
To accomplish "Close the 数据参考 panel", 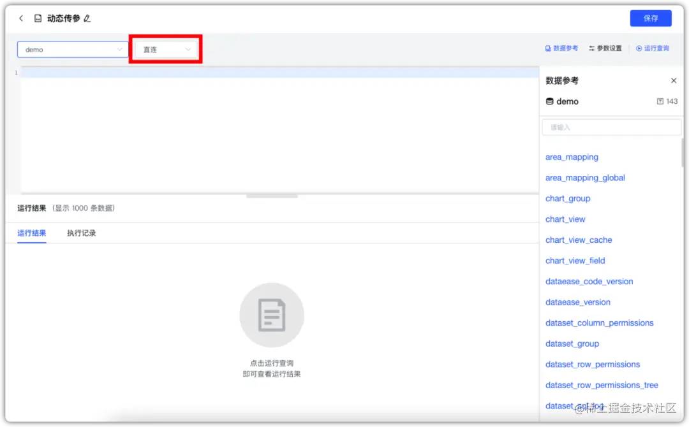I will click(674, 81).
